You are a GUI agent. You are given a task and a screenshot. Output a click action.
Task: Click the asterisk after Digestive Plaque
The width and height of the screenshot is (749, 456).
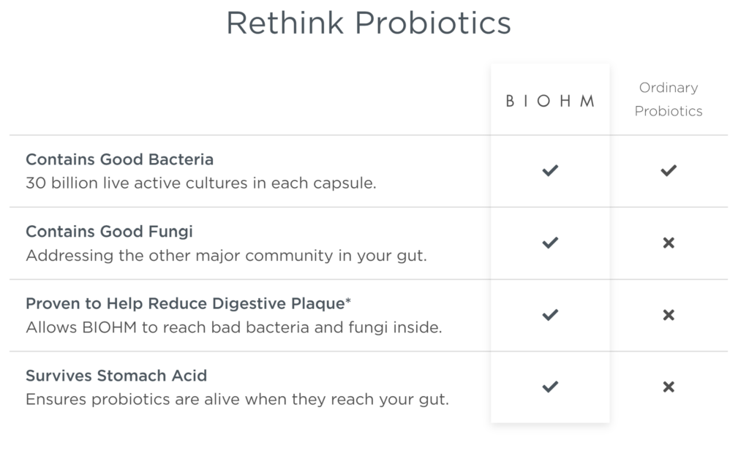[x=348, y=300]
